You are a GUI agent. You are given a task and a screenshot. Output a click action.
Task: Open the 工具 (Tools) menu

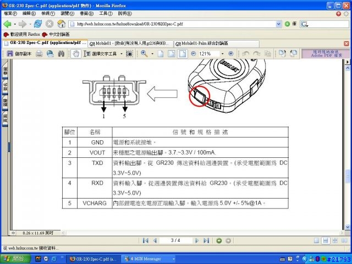point(106,13)
